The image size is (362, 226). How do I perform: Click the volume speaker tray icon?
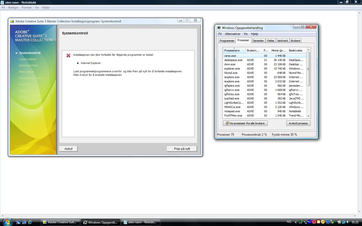coord(348,222)
